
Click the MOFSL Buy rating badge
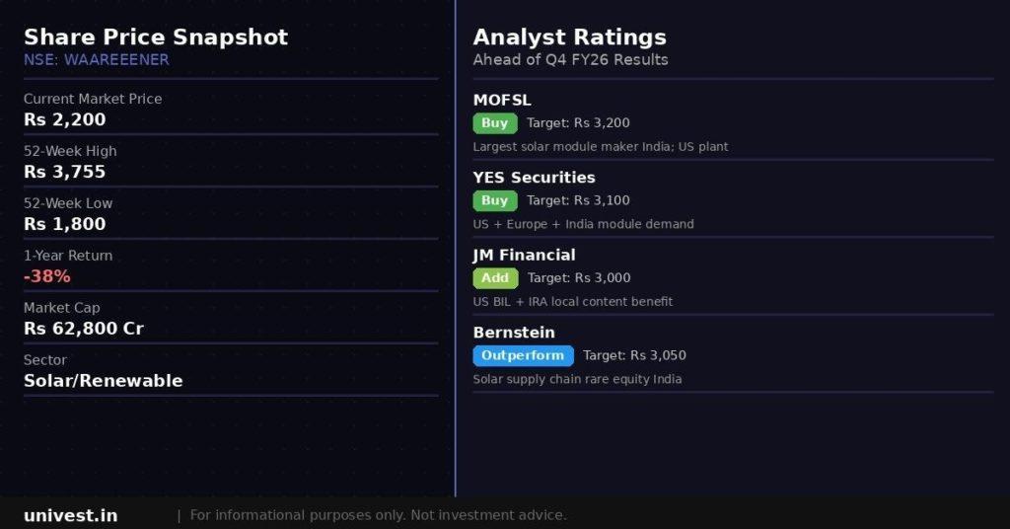495,123
